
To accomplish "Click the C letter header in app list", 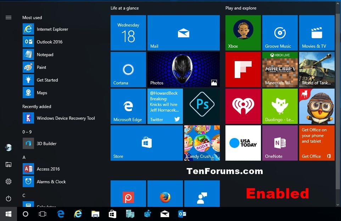I will click(x=24, y=196).
